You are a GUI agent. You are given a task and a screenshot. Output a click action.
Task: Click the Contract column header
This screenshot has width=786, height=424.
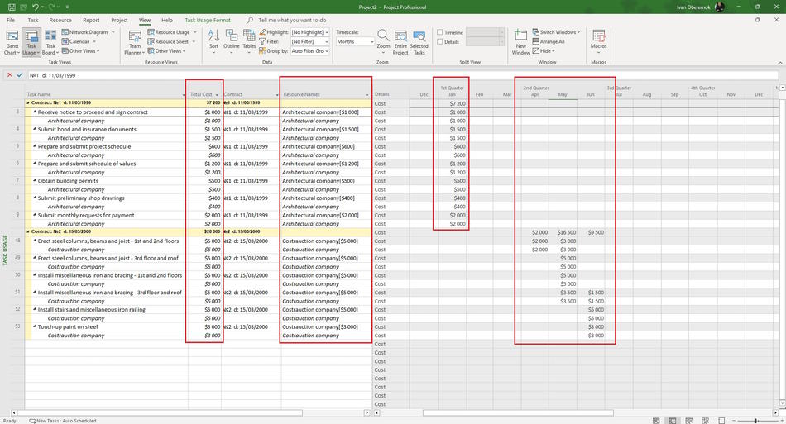(252, 94)
